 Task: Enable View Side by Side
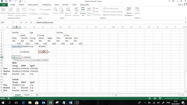pos(111,8)
